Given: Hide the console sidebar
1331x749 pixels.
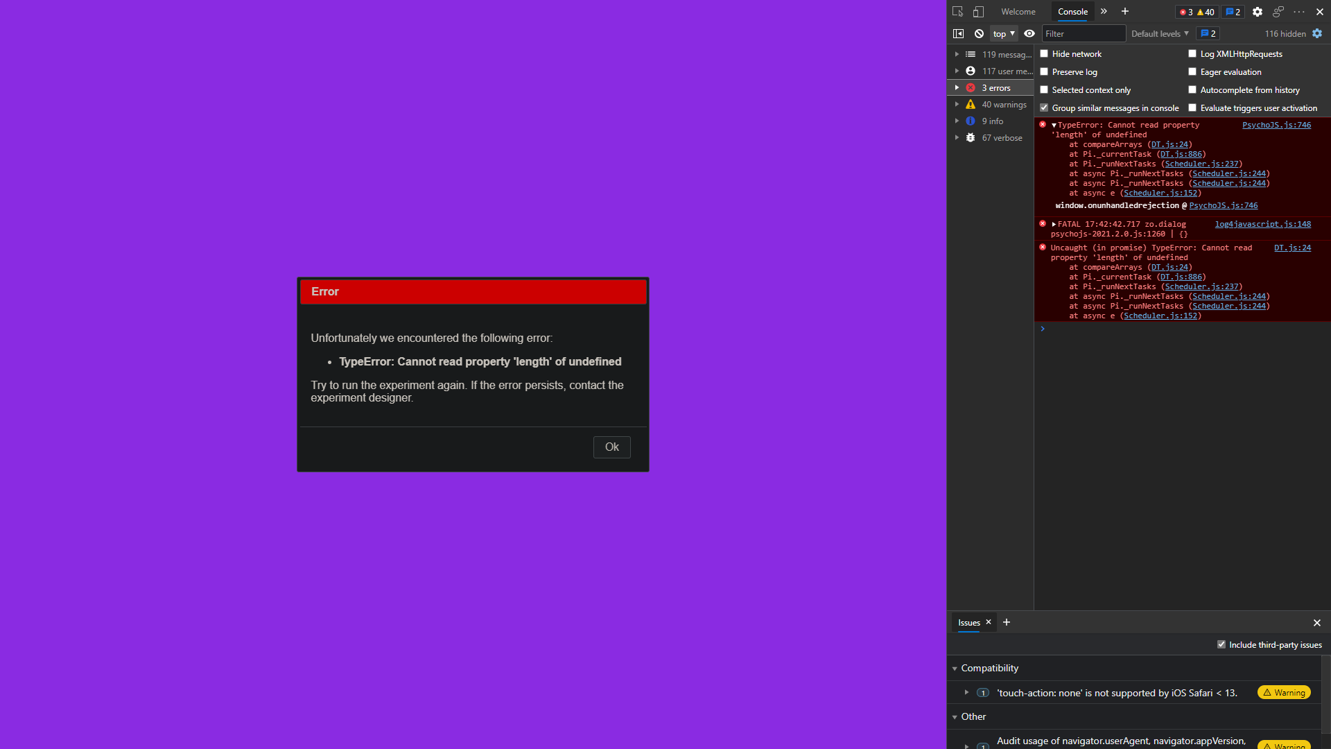Looking at the screenshot, I should pyautogui.click(x=958, y=33).
